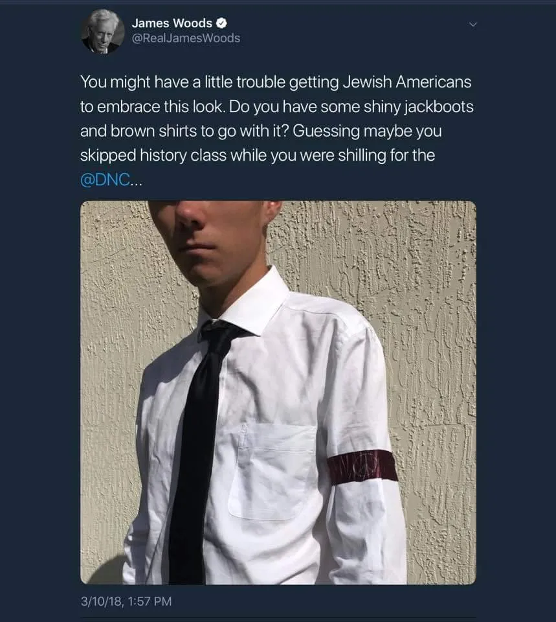Click the words "Jewish Americans" in the tweet
The width and height of the screenshot is (556, 622).
pyautogui.click(x=407, y=82)
